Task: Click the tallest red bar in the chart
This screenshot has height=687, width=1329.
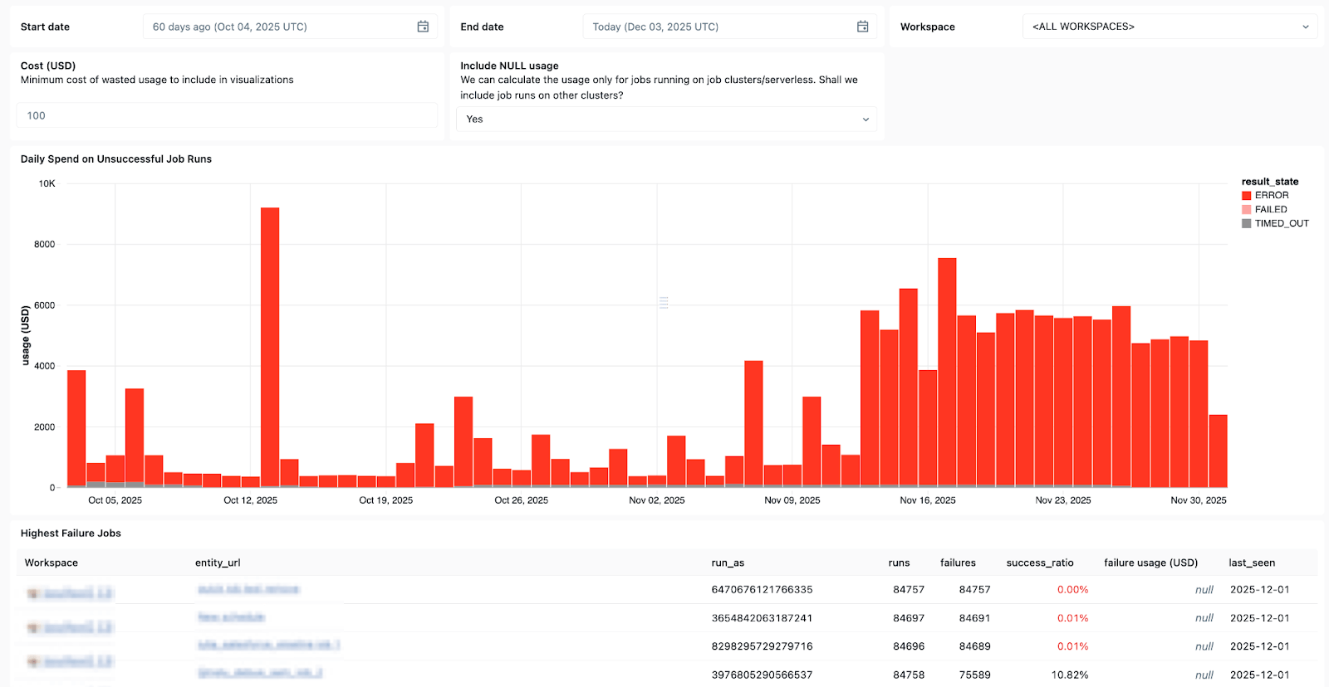Action: 270,347
